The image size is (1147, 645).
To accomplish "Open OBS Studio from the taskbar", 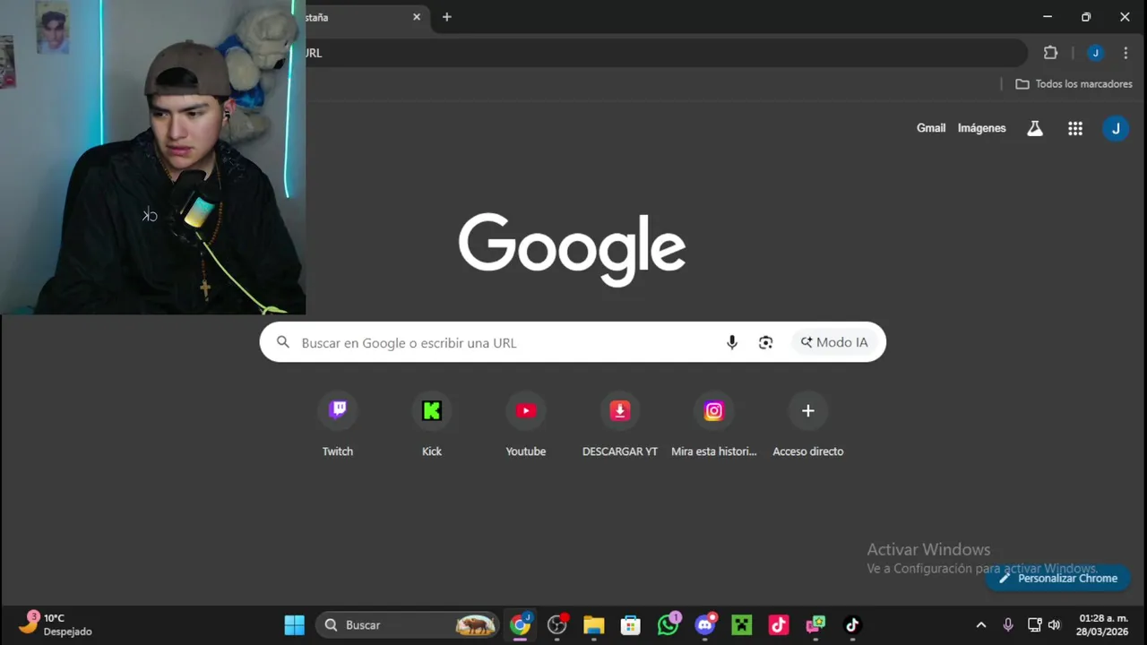I will click(x=557, y=624).
